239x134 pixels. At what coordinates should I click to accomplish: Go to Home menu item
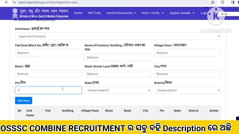(x=78, y=13)
